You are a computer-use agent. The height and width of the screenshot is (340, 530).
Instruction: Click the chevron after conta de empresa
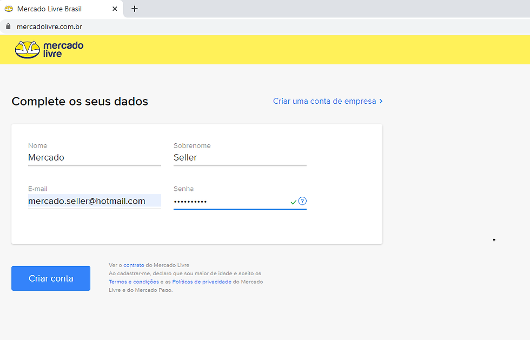pos(381,101)
